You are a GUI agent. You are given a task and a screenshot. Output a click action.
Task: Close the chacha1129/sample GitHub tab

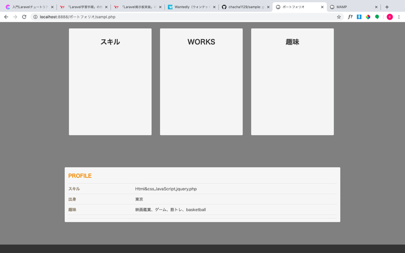point(268,7)
